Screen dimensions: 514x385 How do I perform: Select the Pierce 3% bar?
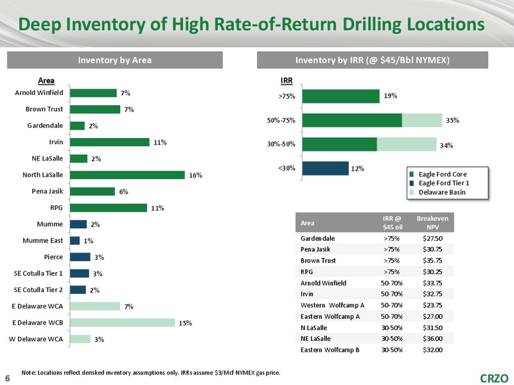tap(80, 257)
